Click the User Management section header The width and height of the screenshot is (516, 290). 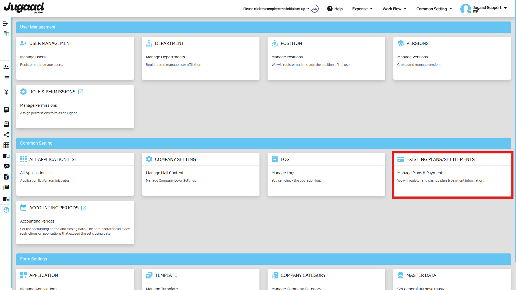(264, 27)
